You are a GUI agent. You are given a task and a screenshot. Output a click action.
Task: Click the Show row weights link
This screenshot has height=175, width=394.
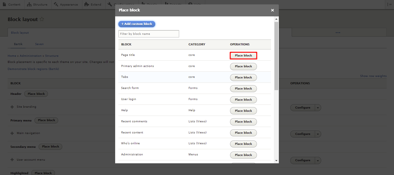pos(373,76)
